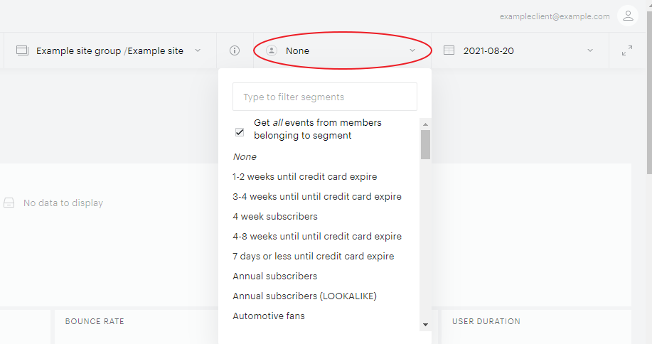
Task: Toggle Get all events from members checkbox
Action: [x=240, y=132]
